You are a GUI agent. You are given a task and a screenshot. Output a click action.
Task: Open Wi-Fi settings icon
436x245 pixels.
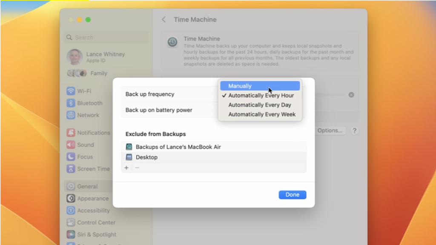[71, 91]
